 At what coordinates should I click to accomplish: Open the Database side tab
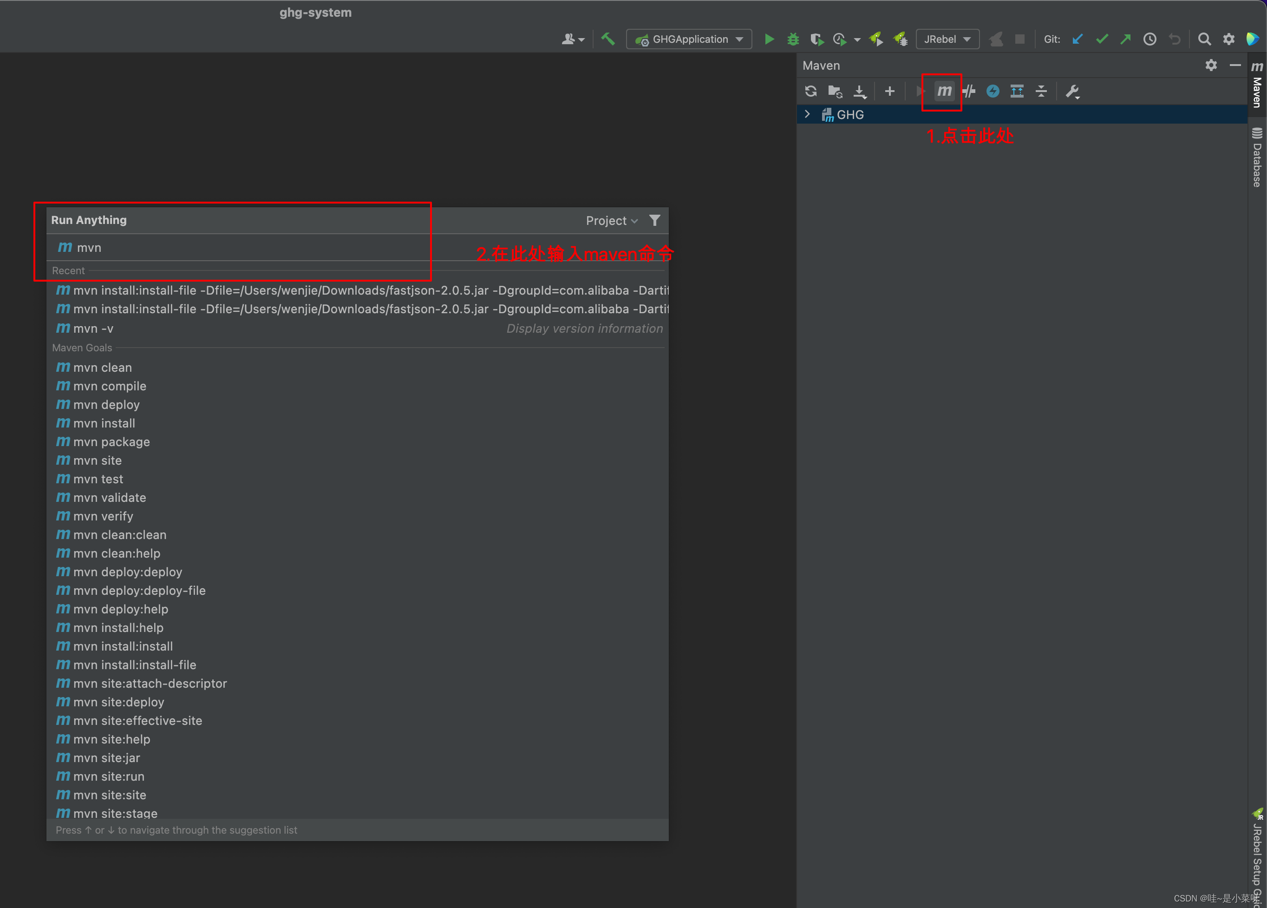[x=1257, y=158]
